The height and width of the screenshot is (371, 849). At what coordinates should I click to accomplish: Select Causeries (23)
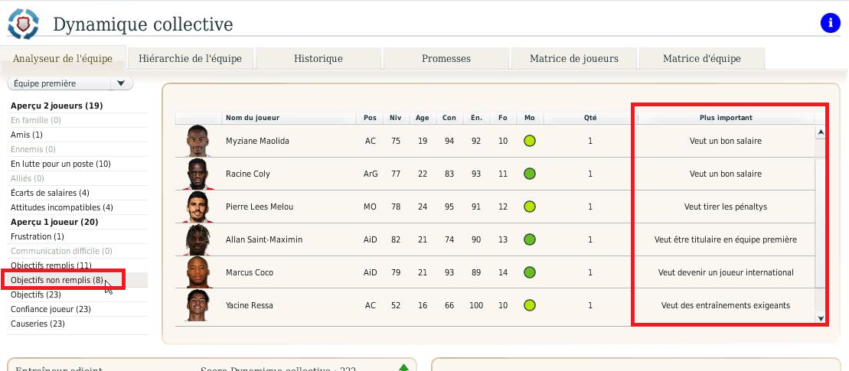pyautogui.click(x=38, y=324)
